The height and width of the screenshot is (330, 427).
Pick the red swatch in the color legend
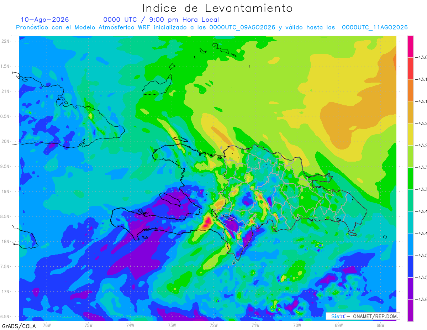pyautogui.click(x=410, y=68)
